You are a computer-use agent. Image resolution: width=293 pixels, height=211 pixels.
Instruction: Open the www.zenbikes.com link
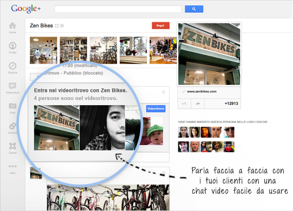tap(202, 92)
